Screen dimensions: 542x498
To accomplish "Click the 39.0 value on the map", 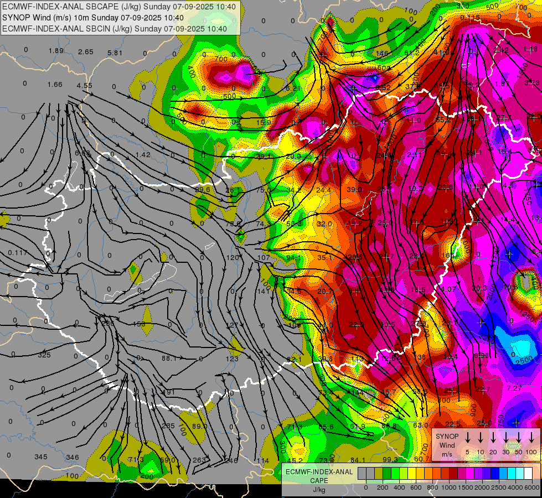I will (354, 189).
